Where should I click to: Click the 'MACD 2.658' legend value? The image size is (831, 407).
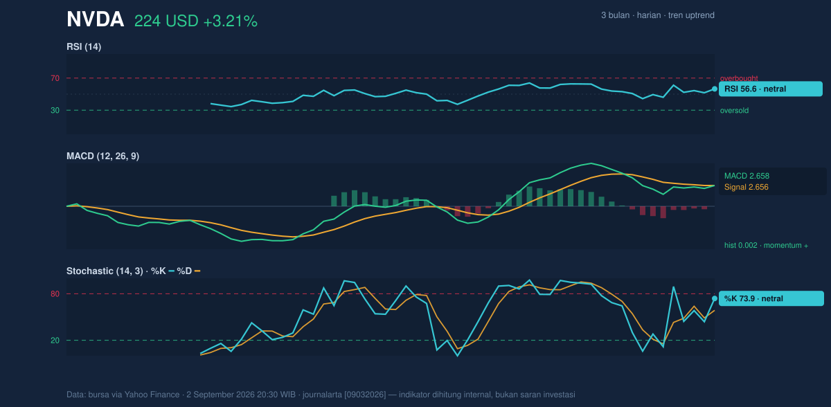pyautogui.click(x=747, y=176)
